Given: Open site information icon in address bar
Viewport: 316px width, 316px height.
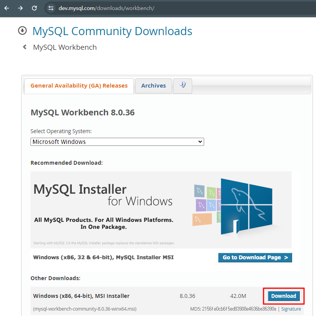Looking at the screenshot, I should pyautogui.click(x=51, y=7).
